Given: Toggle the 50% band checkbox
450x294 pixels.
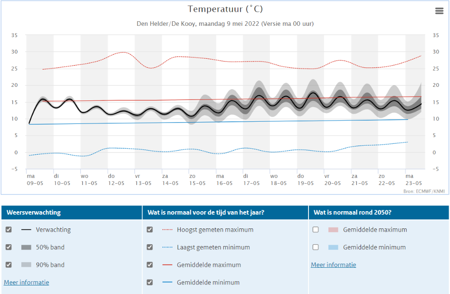Looking at the screenshot, I should 9,247.
